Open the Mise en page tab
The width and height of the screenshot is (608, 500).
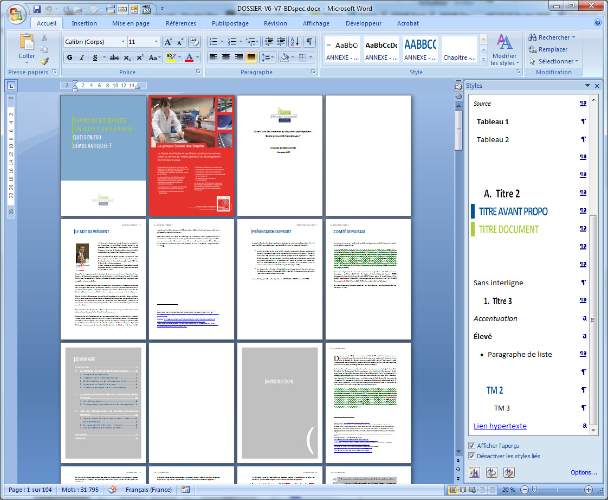coord(131,23)
